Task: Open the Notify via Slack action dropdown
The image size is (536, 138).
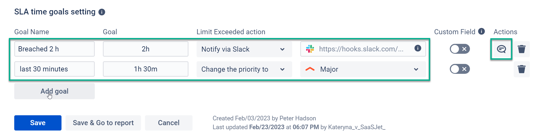Action: [x=244, y=49]
